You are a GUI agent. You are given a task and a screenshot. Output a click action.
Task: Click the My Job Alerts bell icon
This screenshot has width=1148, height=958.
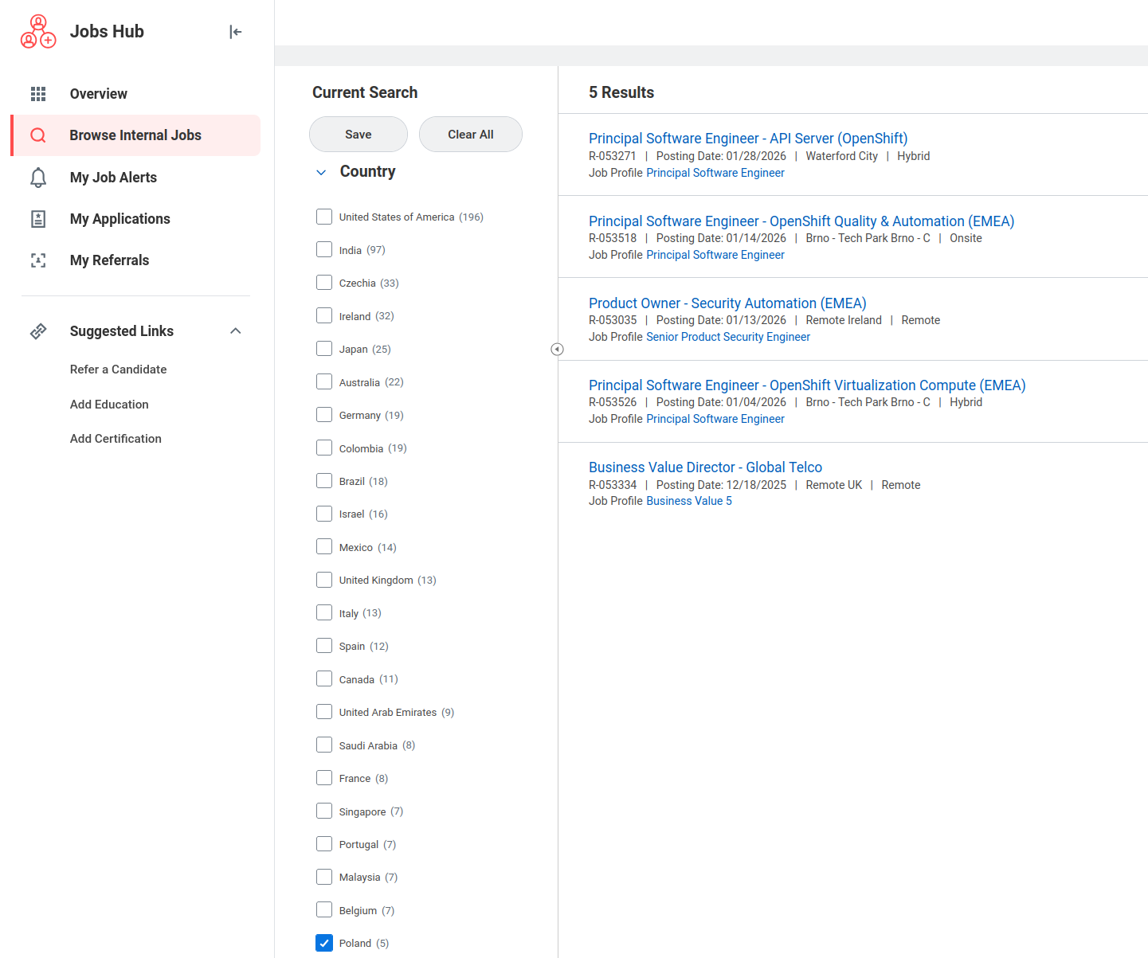point(38,178)
